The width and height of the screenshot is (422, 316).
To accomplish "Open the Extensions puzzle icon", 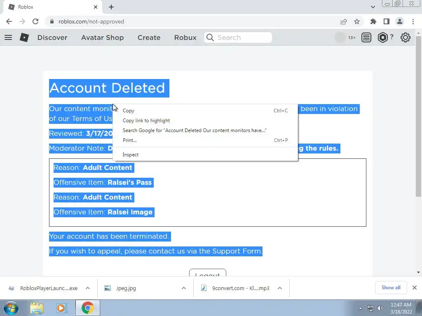I will click(x=373, y=21).
